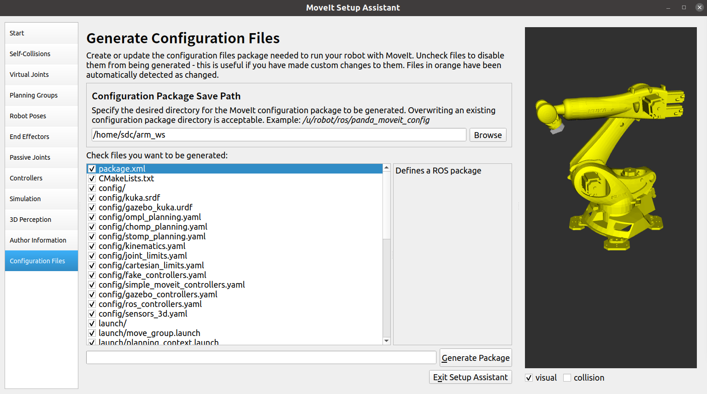This screenshot has width=707, height=394.
Task: Disable the visual model checkbox
Action: click(529, 378)
